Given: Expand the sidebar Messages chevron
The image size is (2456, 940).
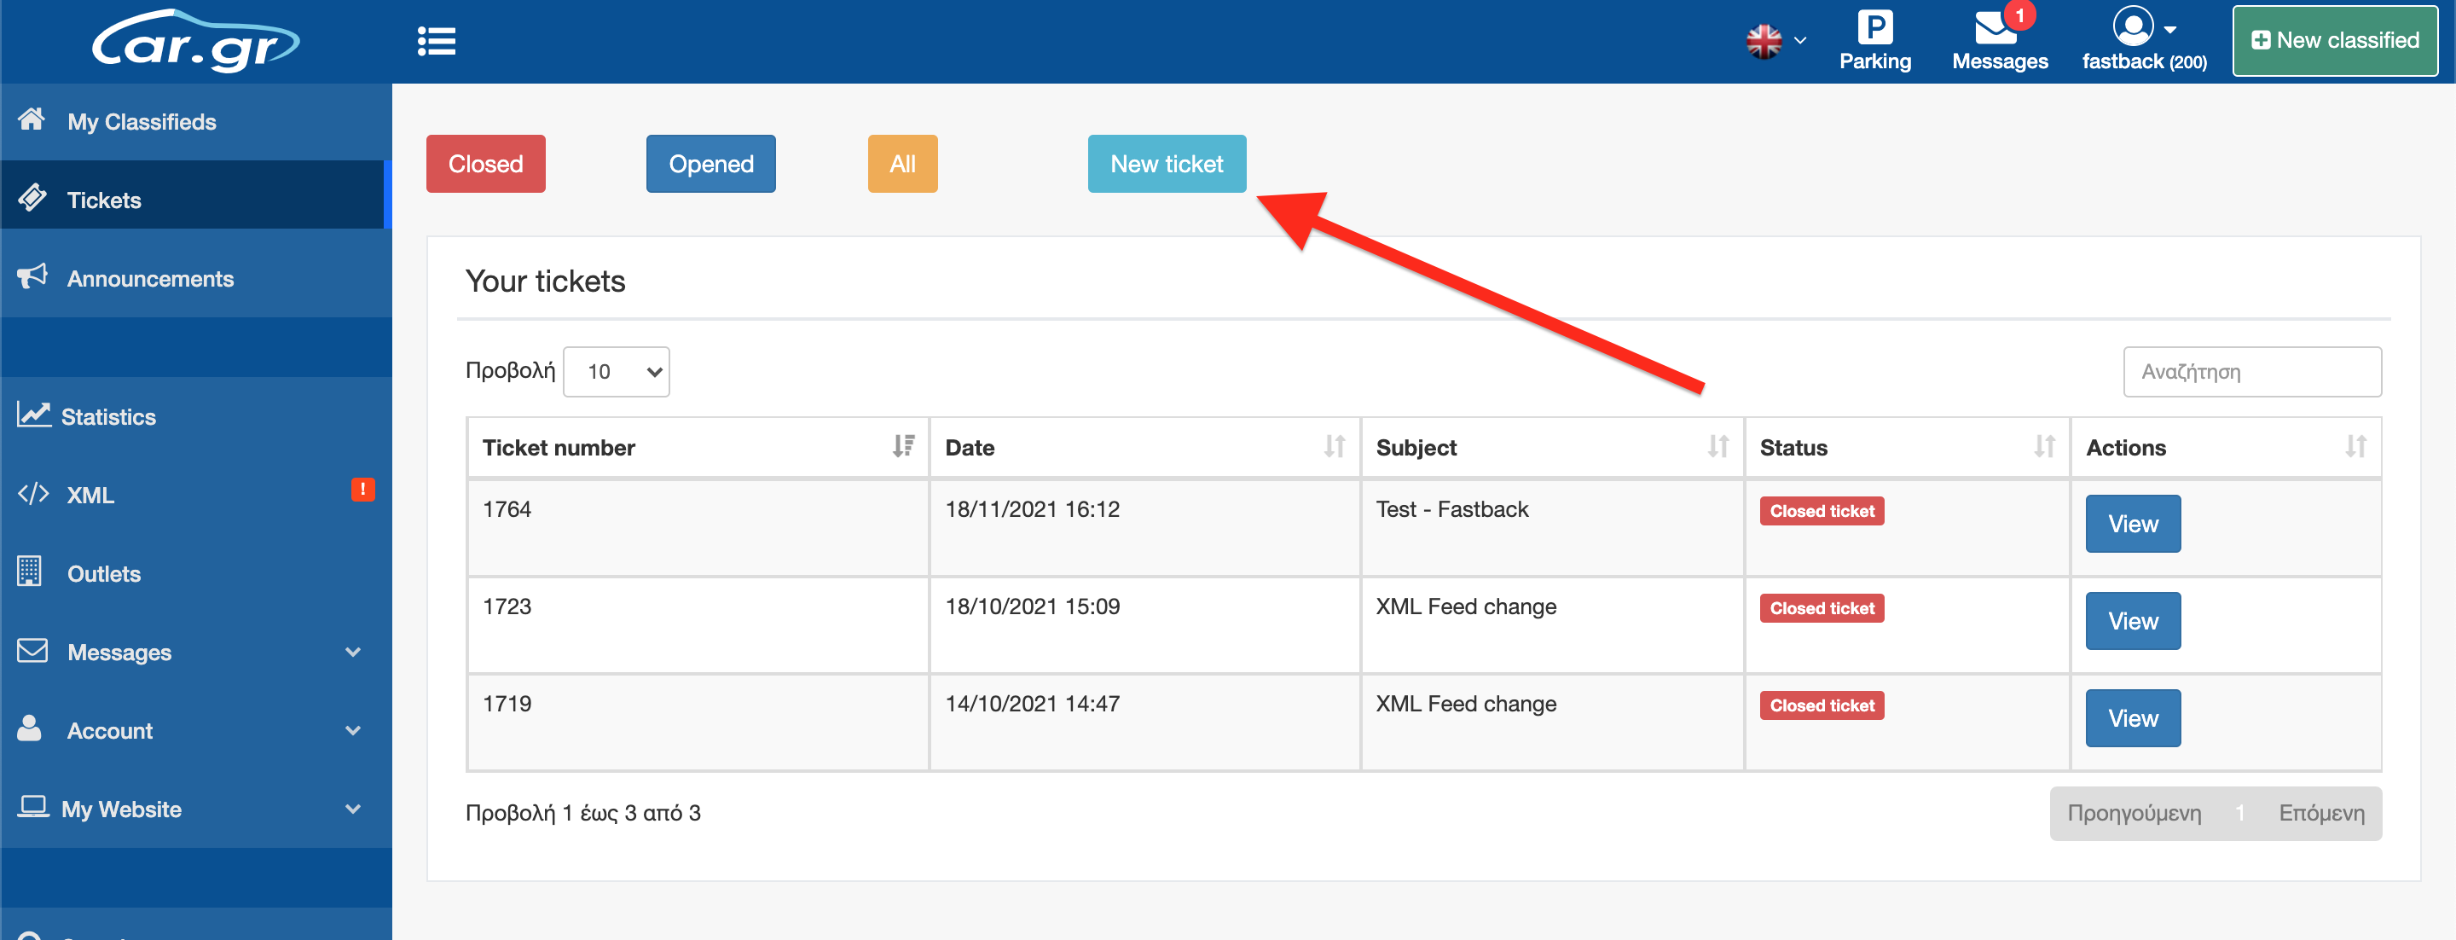Looking at the screenshot, I should tap(353, 652).
